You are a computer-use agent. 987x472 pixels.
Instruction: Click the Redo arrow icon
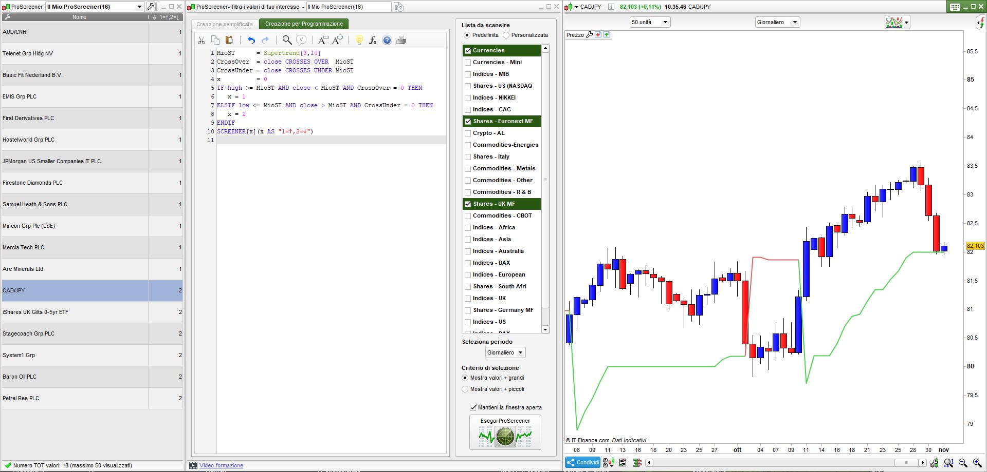(x=265, y=40)
